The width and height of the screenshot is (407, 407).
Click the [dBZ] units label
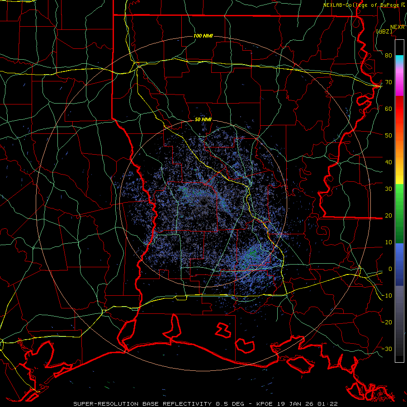pyautogui.click(x=384, y=31)
